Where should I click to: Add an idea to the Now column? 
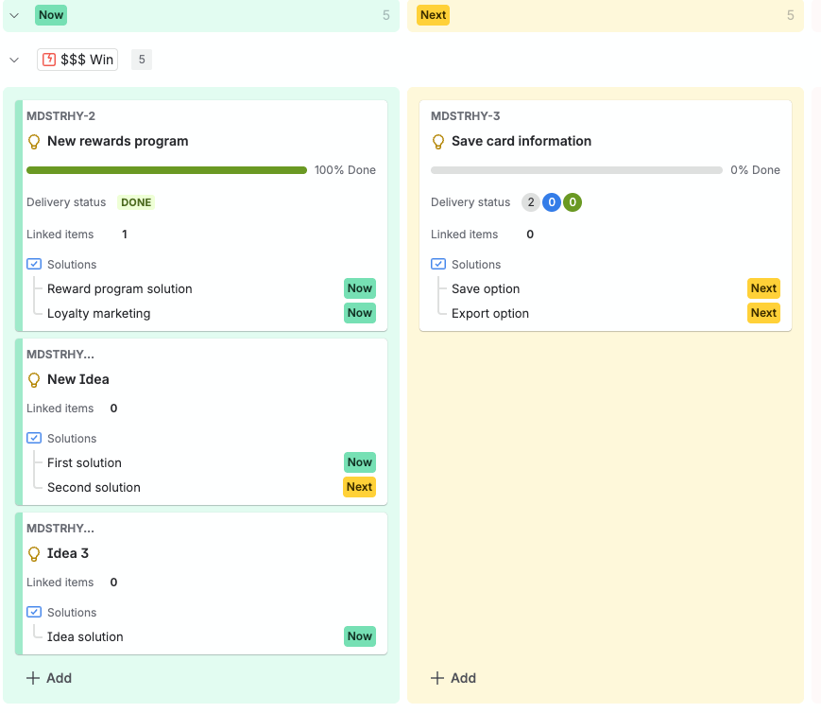coord(49,678)
